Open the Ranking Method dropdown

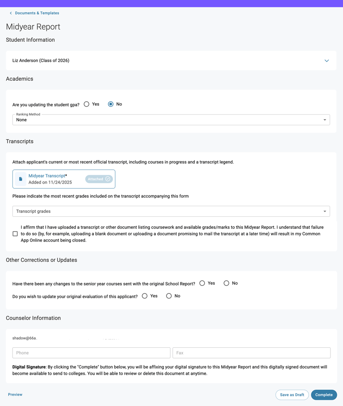coord(171,120)
